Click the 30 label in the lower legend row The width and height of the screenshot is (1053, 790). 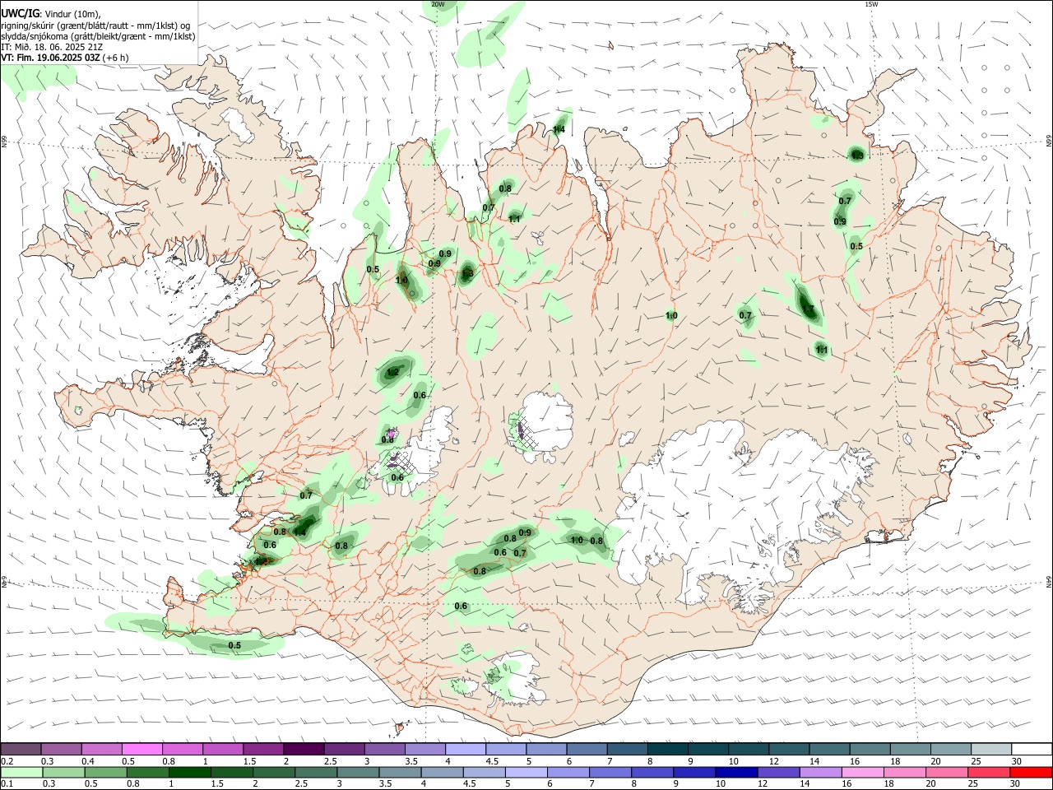pos(1017,784)
